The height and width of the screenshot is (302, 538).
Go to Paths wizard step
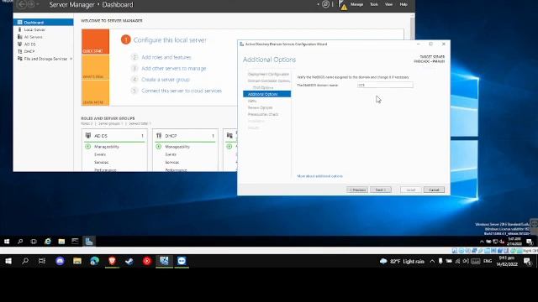(252, 101)
